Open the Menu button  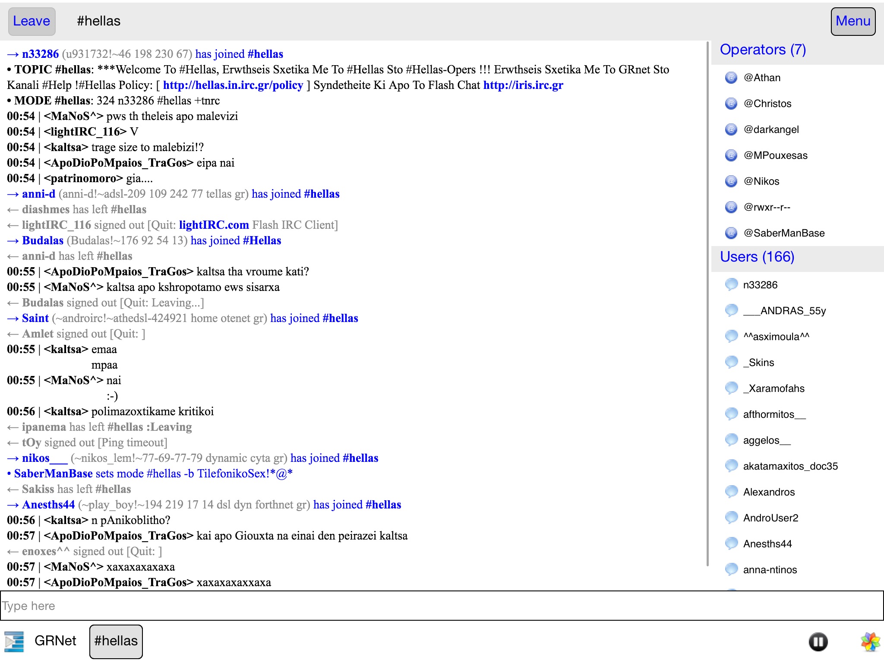[x=853, y=21]
